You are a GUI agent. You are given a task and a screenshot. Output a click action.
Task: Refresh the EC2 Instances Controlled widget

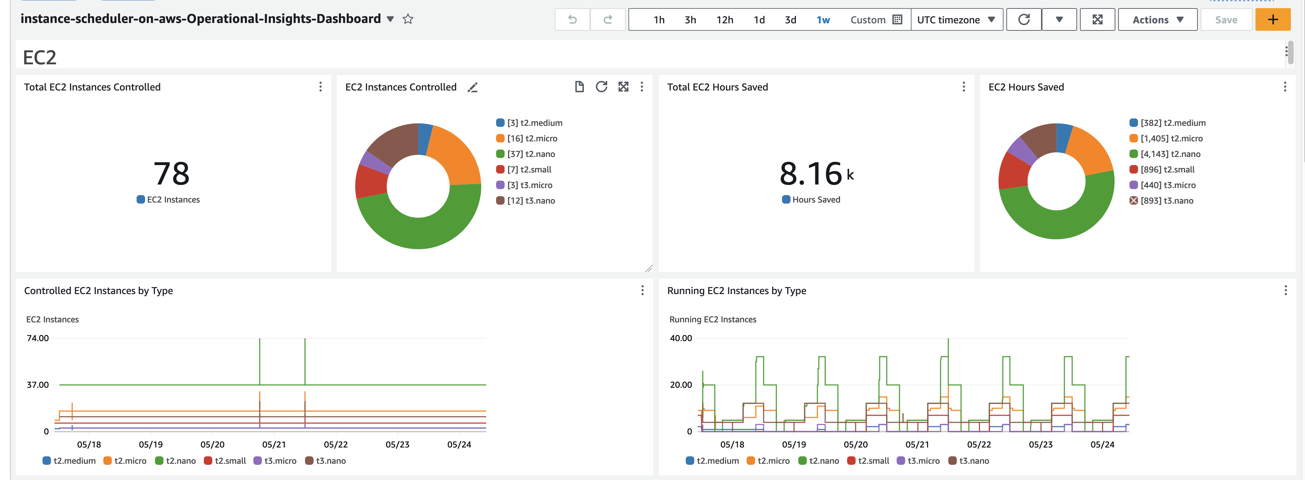coord(601,87)
